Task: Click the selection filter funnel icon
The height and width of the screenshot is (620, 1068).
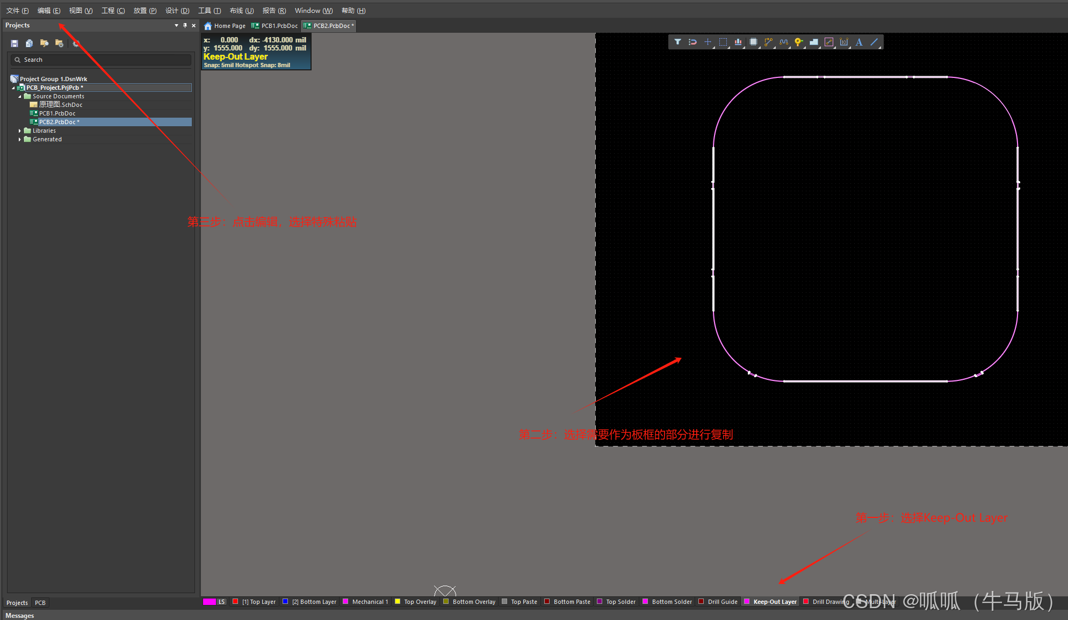Action: pos(677,42)
